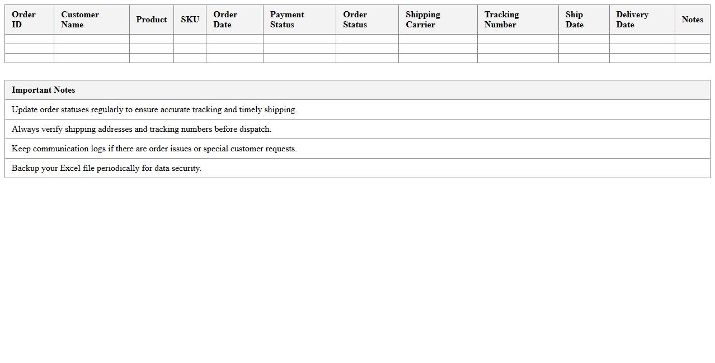This screenshot has width=715, height=363.
Task: Click first empty cell under Order ID
Action: tap(29, 39)
